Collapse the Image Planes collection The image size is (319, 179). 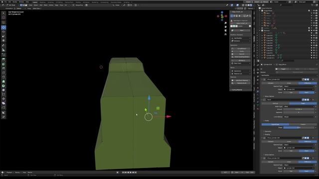(x=260, y=10)
